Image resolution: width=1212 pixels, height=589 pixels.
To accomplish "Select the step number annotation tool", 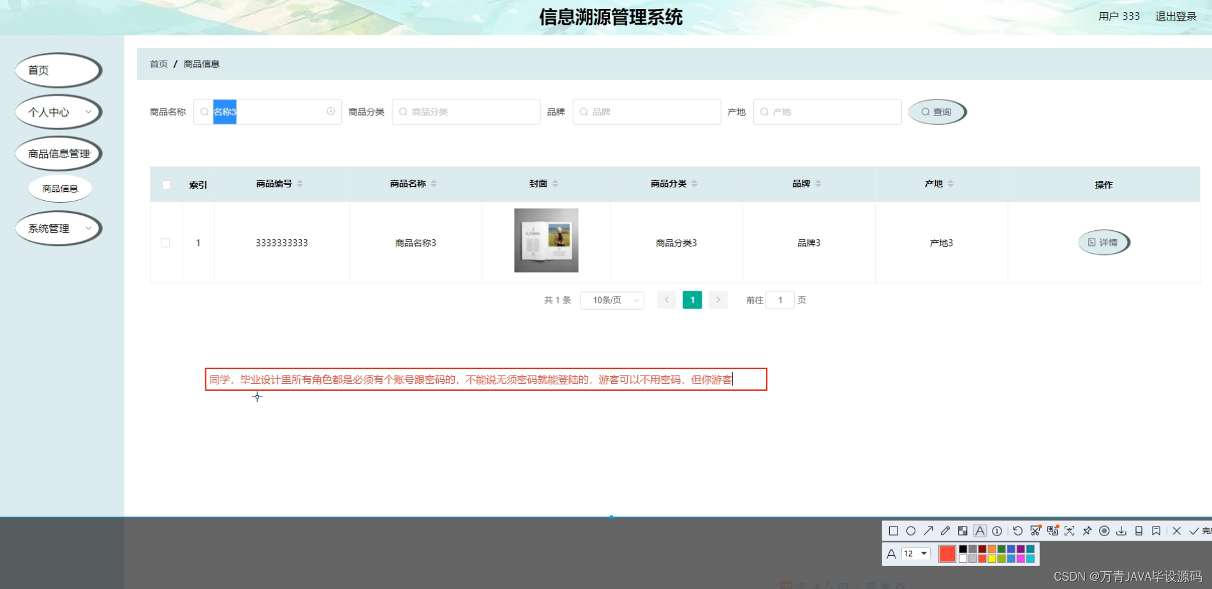I will click(996, 531).
